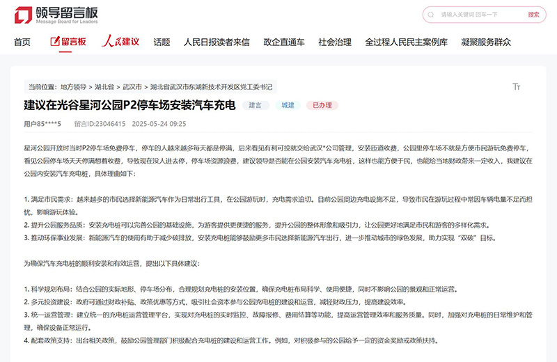Open the 人民建议 logo link
This screenshot has width=557, height=362.
click(x=120, y=42)
